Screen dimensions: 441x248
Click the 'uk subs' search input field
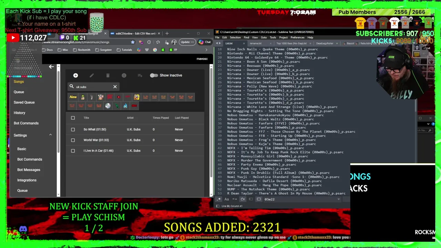point(93,87)
